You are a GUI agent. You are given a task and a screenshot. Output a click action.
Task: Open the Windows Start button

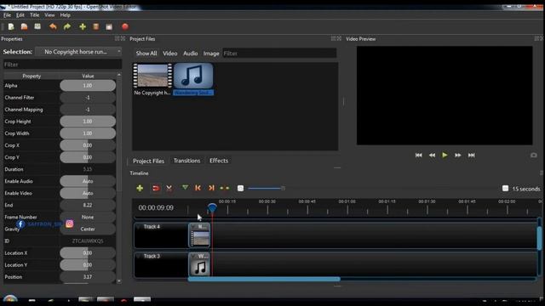10,300
